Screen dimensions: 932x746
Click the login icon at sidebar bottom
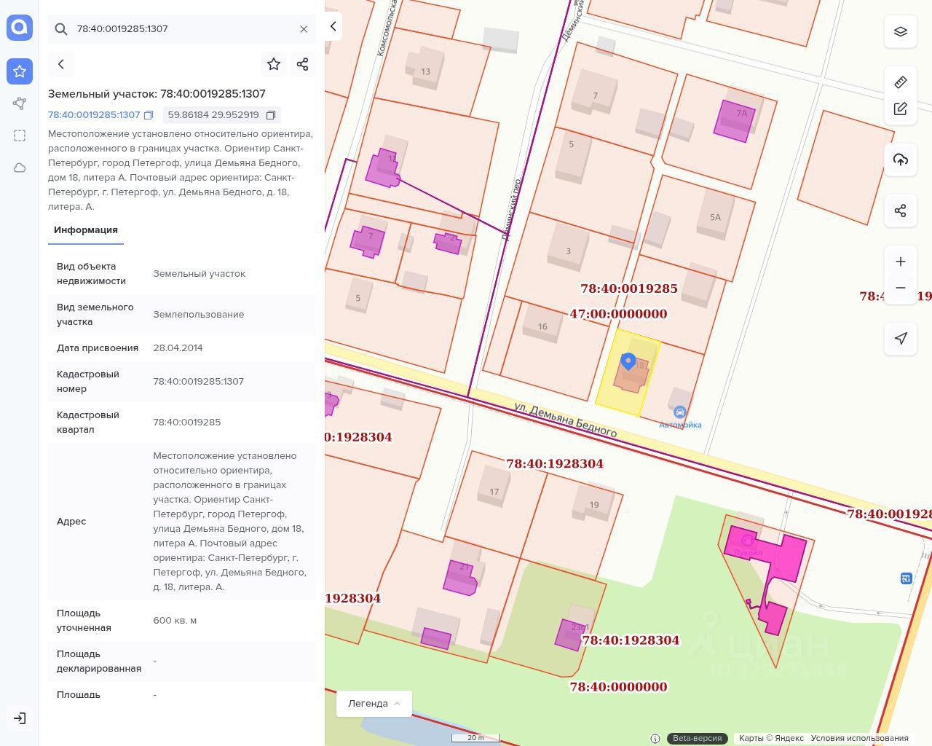pos(20,718)
